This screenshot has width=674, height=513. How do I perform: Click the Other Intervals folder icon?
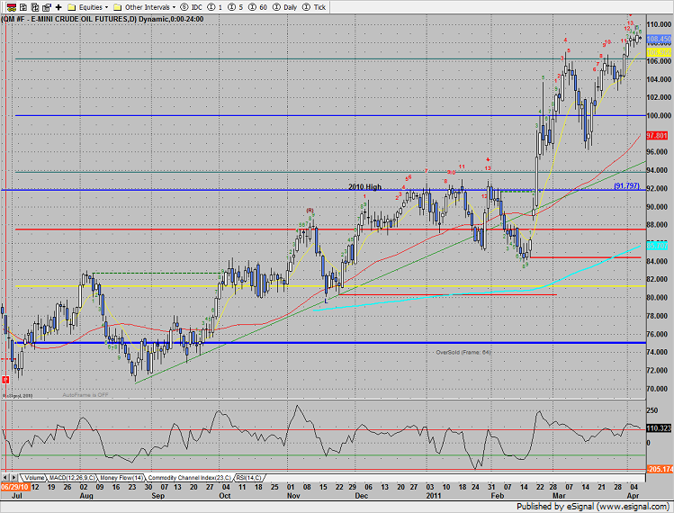pyautogui.click(x=117, y=7)
